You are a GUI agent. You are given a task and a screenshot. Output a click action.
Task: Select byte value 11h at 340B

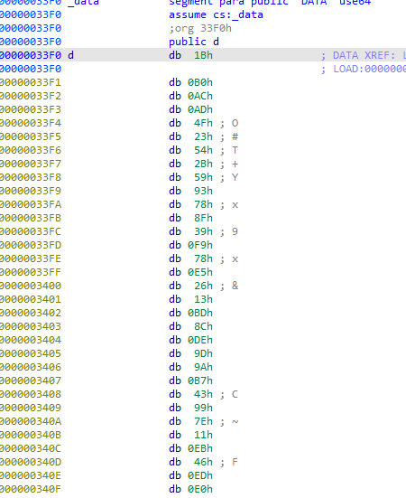pos(203,435)
